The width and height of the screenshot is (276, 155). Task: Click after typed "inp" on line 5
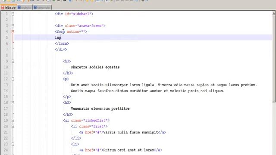click(61, 37)
